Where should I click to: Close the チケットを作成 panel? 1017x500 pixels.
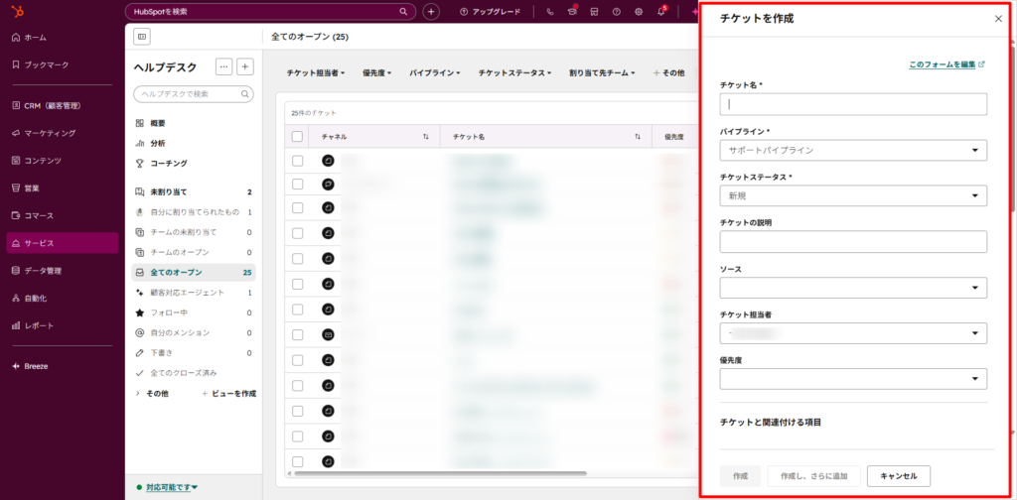click(x=998, y=19)
